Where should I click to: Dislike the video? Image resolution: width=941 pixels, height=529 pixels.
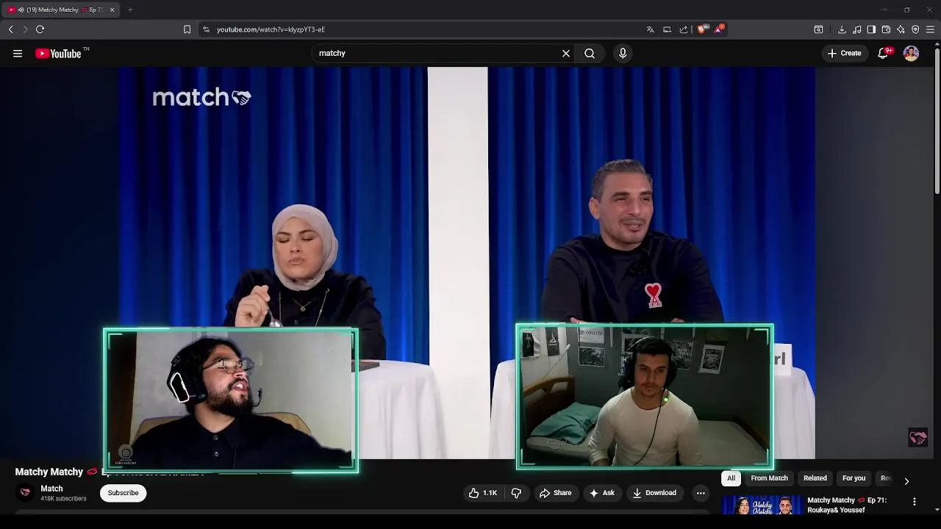(516, 493)
